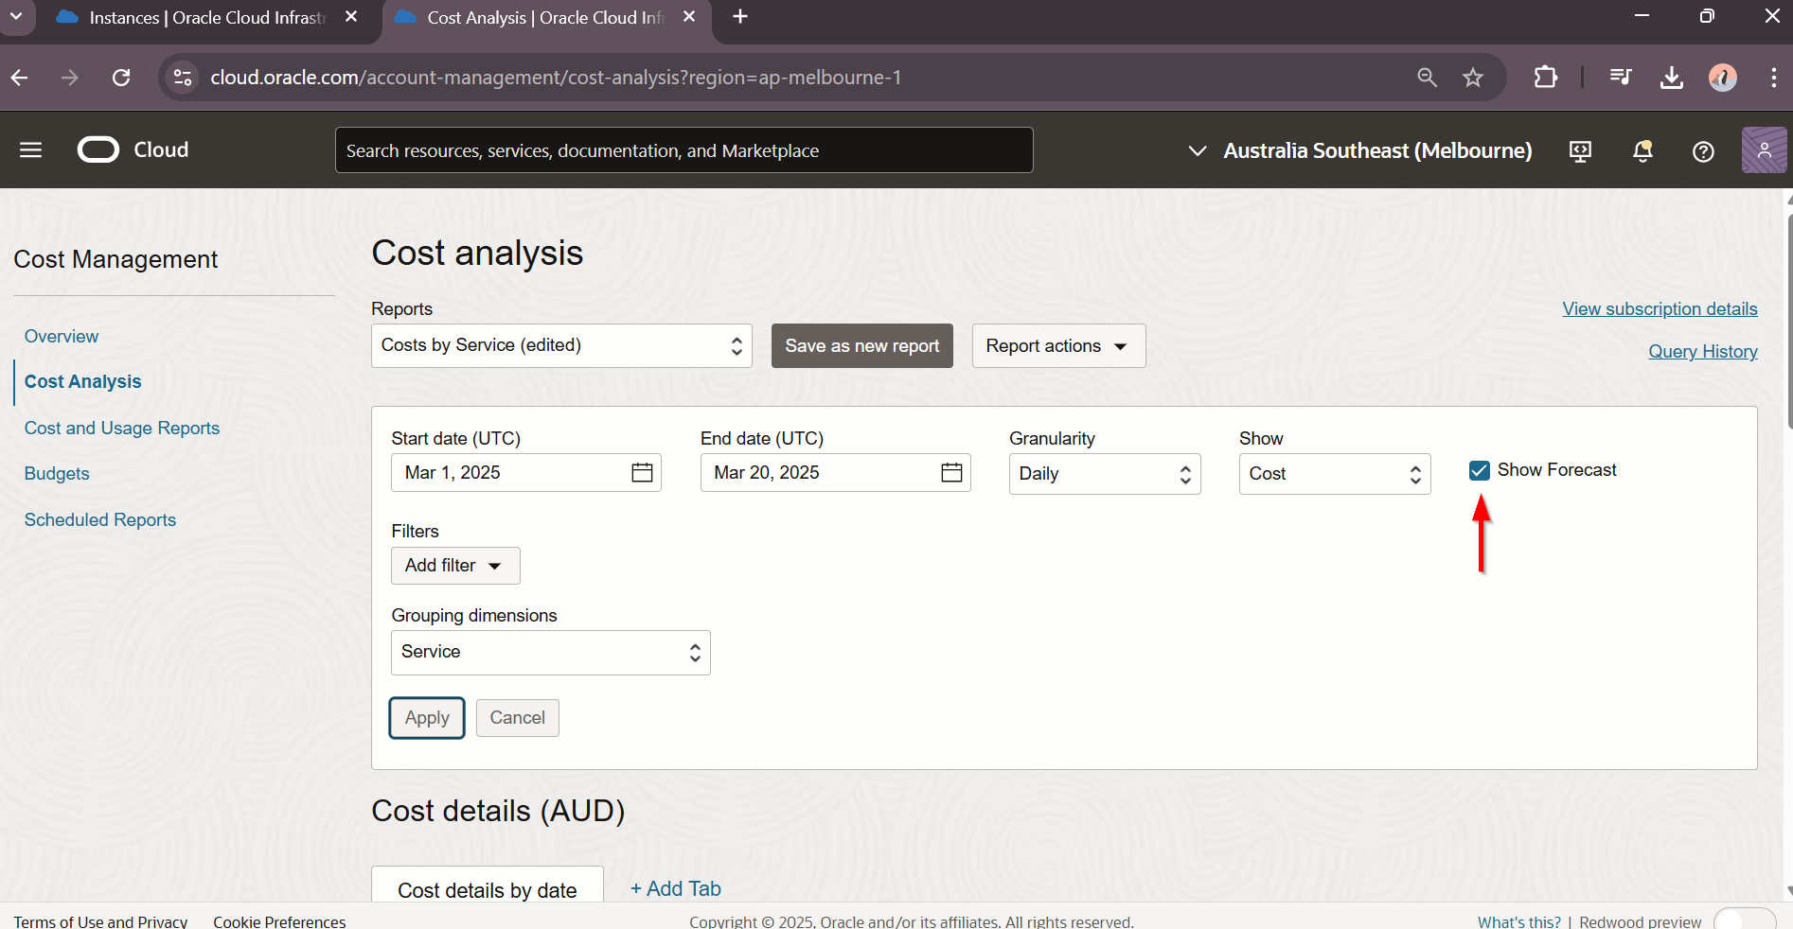Open the Start date calendar picker icon
This screenshot has height=929, width=1793.
[x=642, y=472]
